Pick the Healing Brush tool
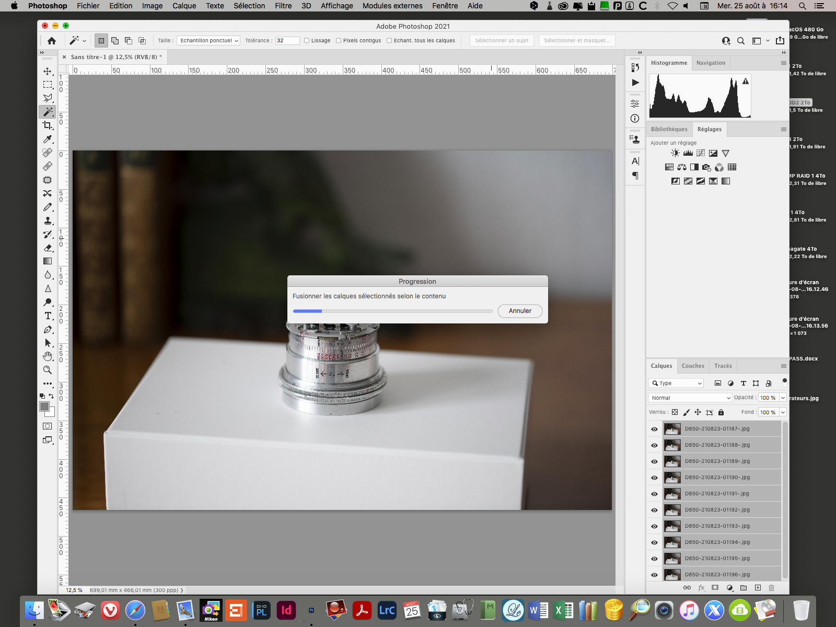 [x=48, y=166]
